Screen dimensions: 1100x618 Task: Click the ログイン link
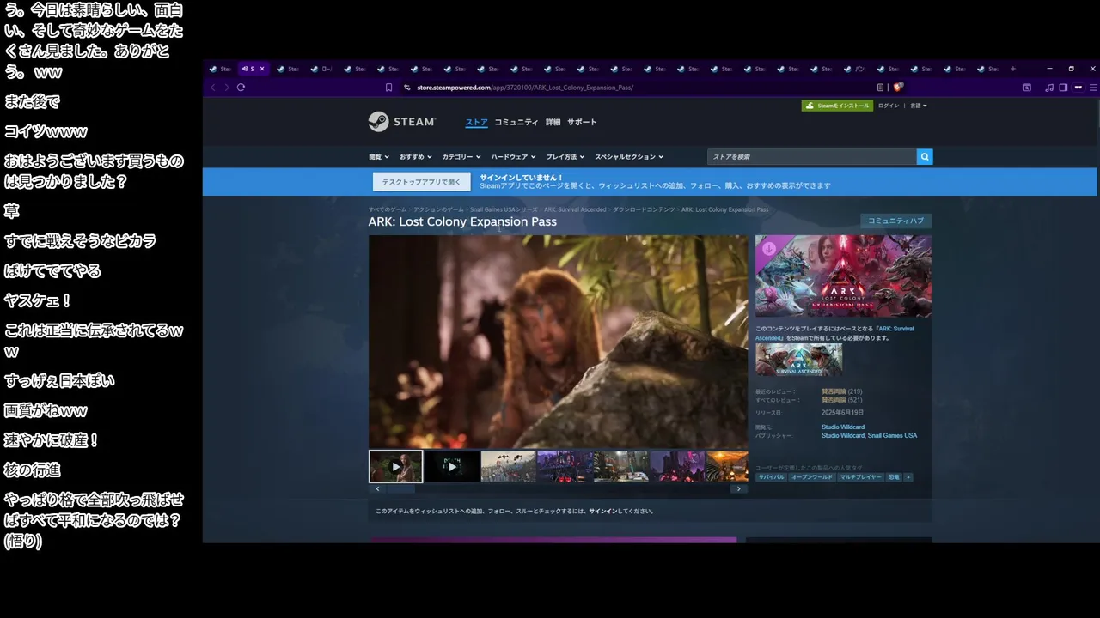[x=889, y=106]
